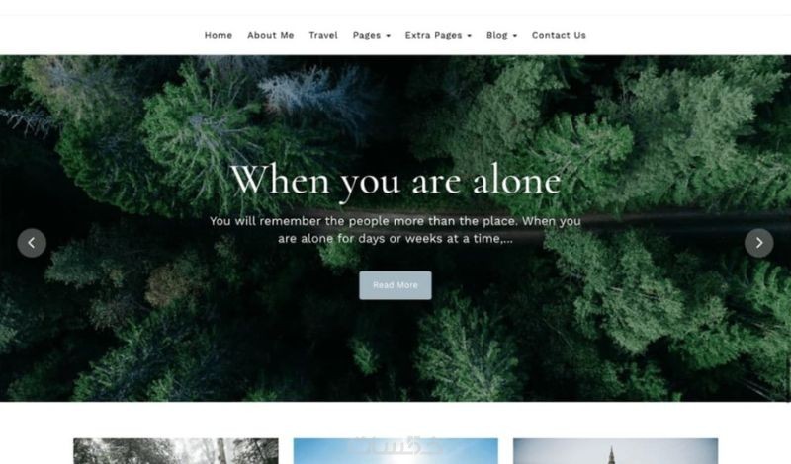This screenshot has height=464, width=791.
Task: Go to previous slide with left arrow
Action: click(x=32, y=243)
